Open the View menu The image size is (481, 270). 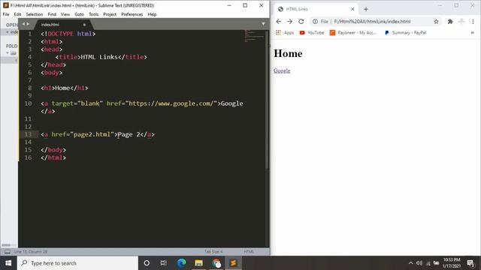65,14
